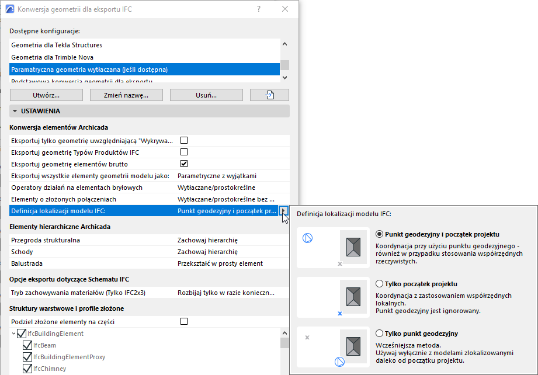Enable 'Podziel złożone elementy na części' checkbox
The height and width of the screenshot is (375, 538).
click(184, 321)
